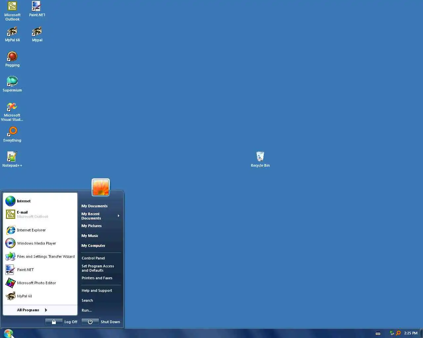Click the green checkmark tray icon
This screenshot has height=338, width=423.
pyautogui.click(x=392, y=333)
